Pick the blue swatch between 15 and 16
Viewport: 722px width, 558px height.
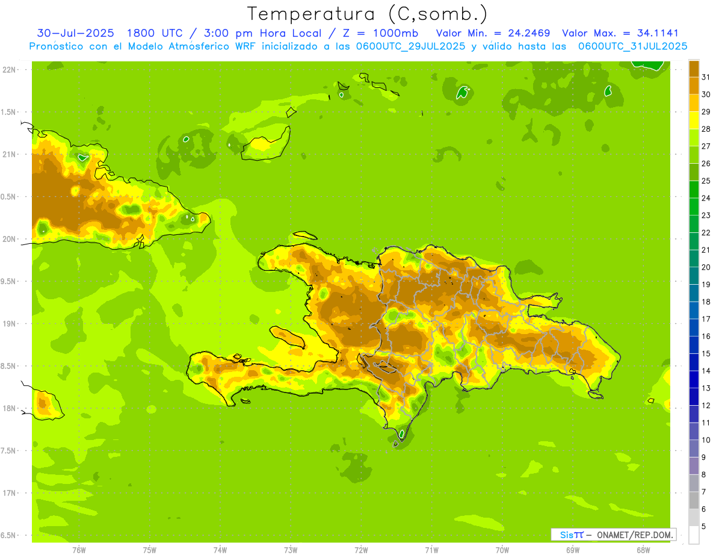click(694, 345)
